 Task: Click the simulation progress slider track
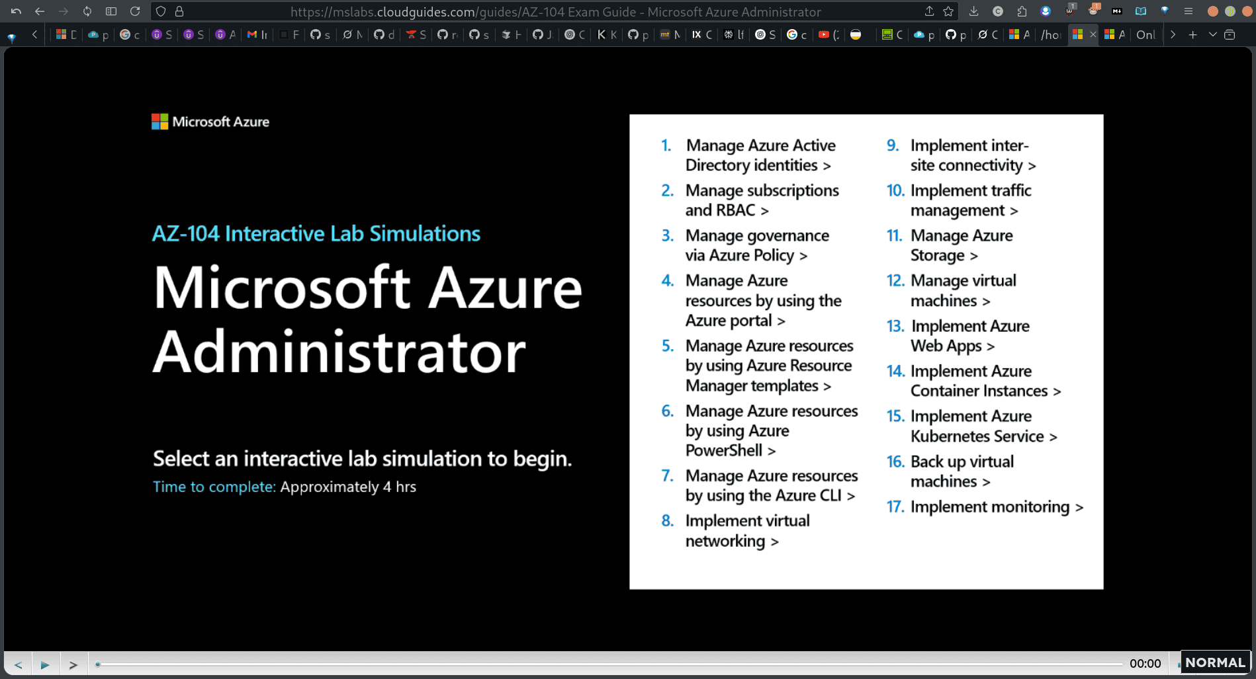(609, 664)
